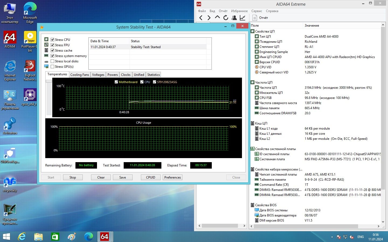The height and width of the screenshot is (242, 388).
Task: Switch to the Cooling Fans tab
Action: pyautogui.click(x=79, y=75)
